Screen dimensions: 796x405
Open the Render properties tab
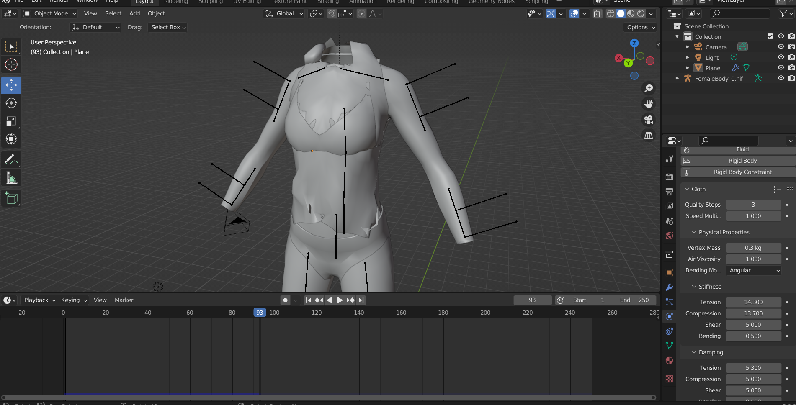669,177
